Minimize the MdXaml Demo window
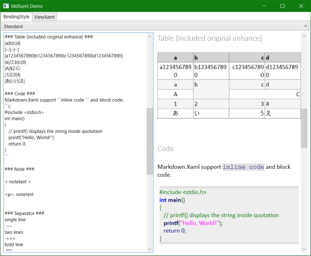The height and width of the screenshot is (256, 311). (264, 6)
